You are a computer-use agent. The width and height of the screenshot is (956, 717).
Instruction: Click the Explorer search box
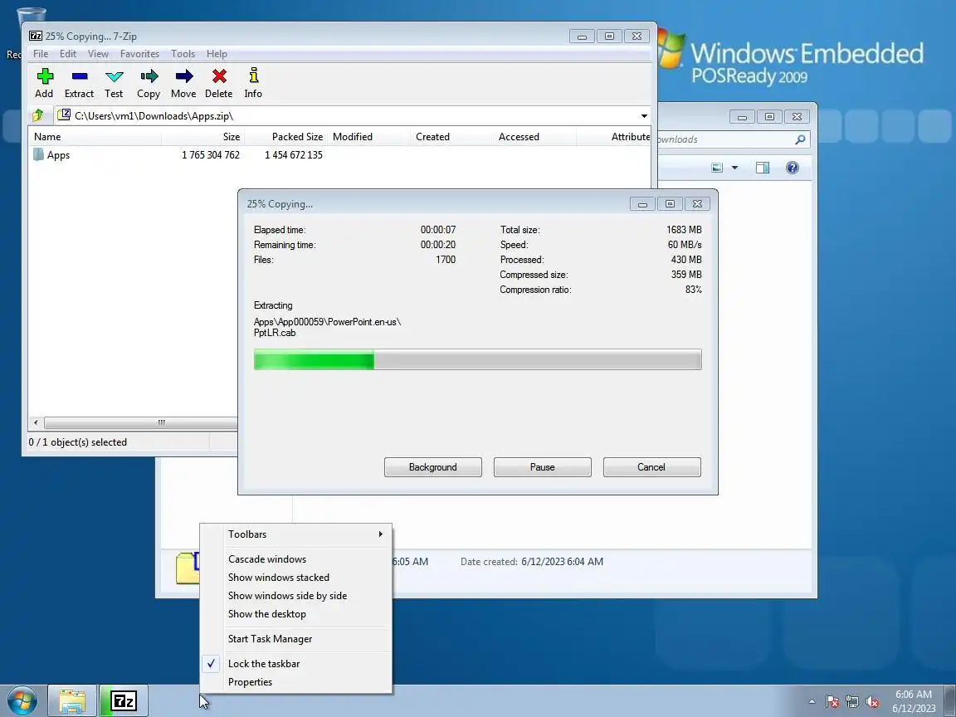[733, 139]
